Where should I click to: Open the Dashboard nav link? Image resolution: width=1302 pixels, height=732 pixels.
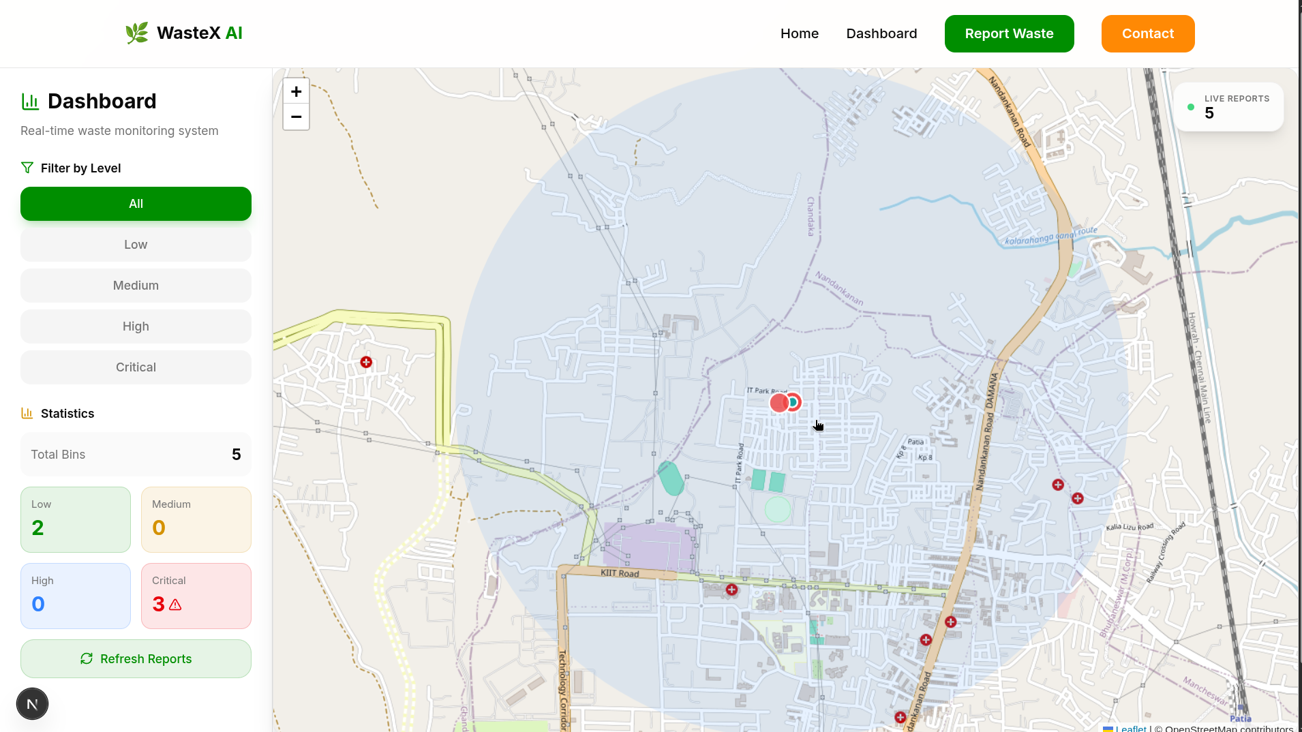[881, 33]
